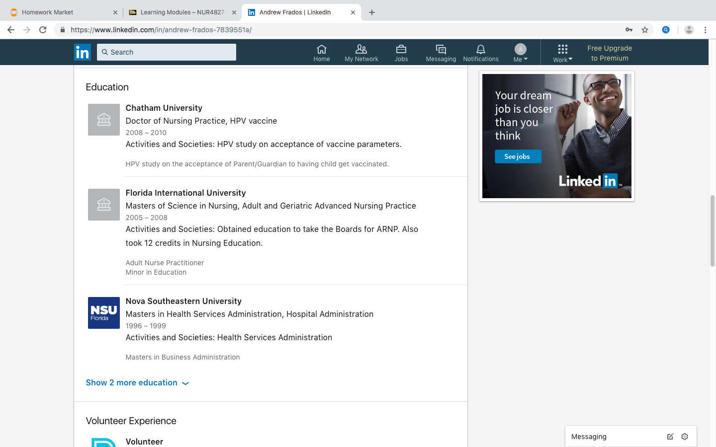Click the '2008 – 2010' date range

146,133
